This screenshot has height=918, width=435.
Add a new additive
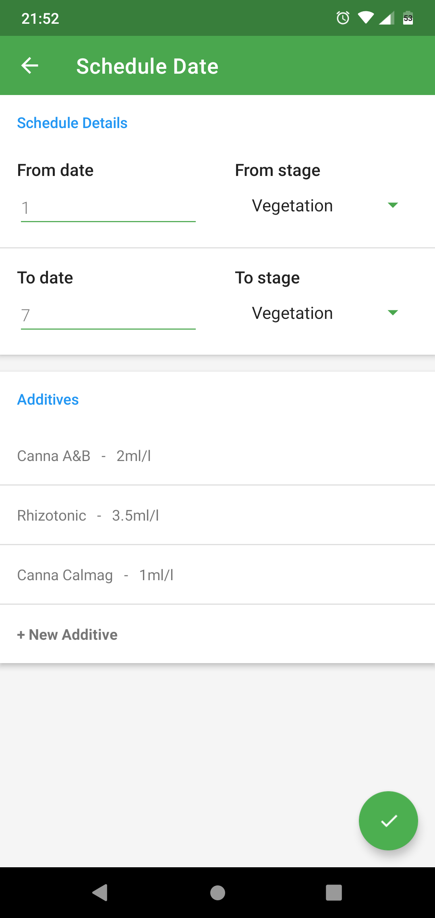pyautogui.click(x=67, y=635)
